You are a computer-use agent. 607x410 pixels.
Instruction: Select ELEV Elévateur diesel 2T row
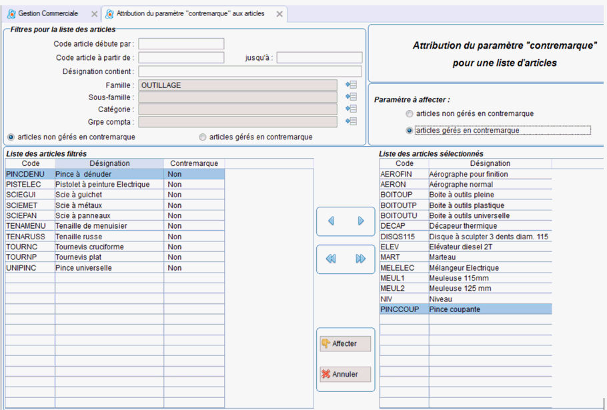click(x=466, y=247)
